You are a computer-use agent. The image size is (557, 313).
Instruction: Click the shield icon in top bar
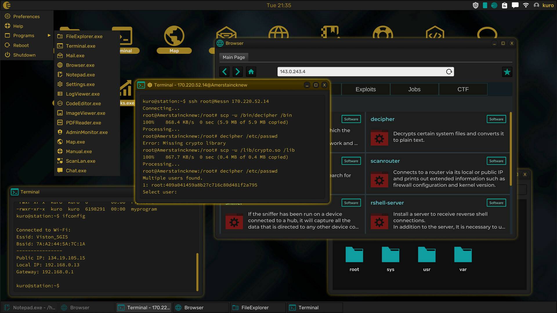tap(475, 5)
